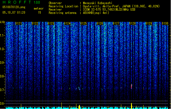Click the 'Receiving Location' field label
This screenshot has height=109, width=171.
click(x=63, y=6)
